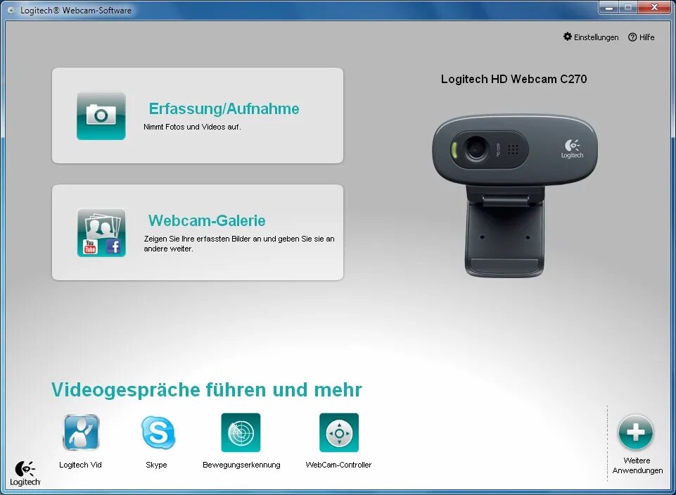Click 'Videogespräche führen und mehr' heading

pyautogui.click(x=207, y=390)
